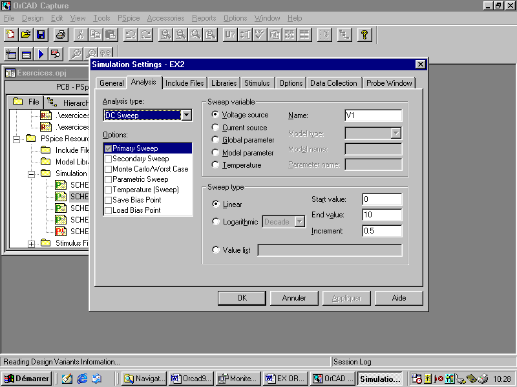
Task: Open the Analysis type dropdown
Action: pos(186,115)
